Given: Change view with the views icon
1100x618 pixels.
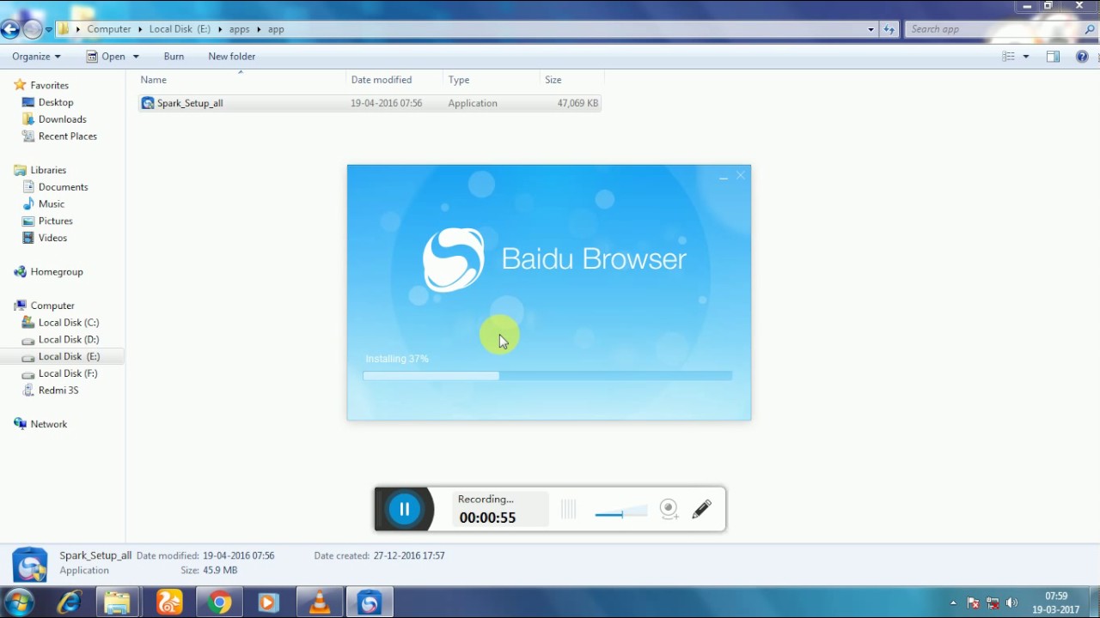Looking at the screenshot, I should pos(1009,57).
